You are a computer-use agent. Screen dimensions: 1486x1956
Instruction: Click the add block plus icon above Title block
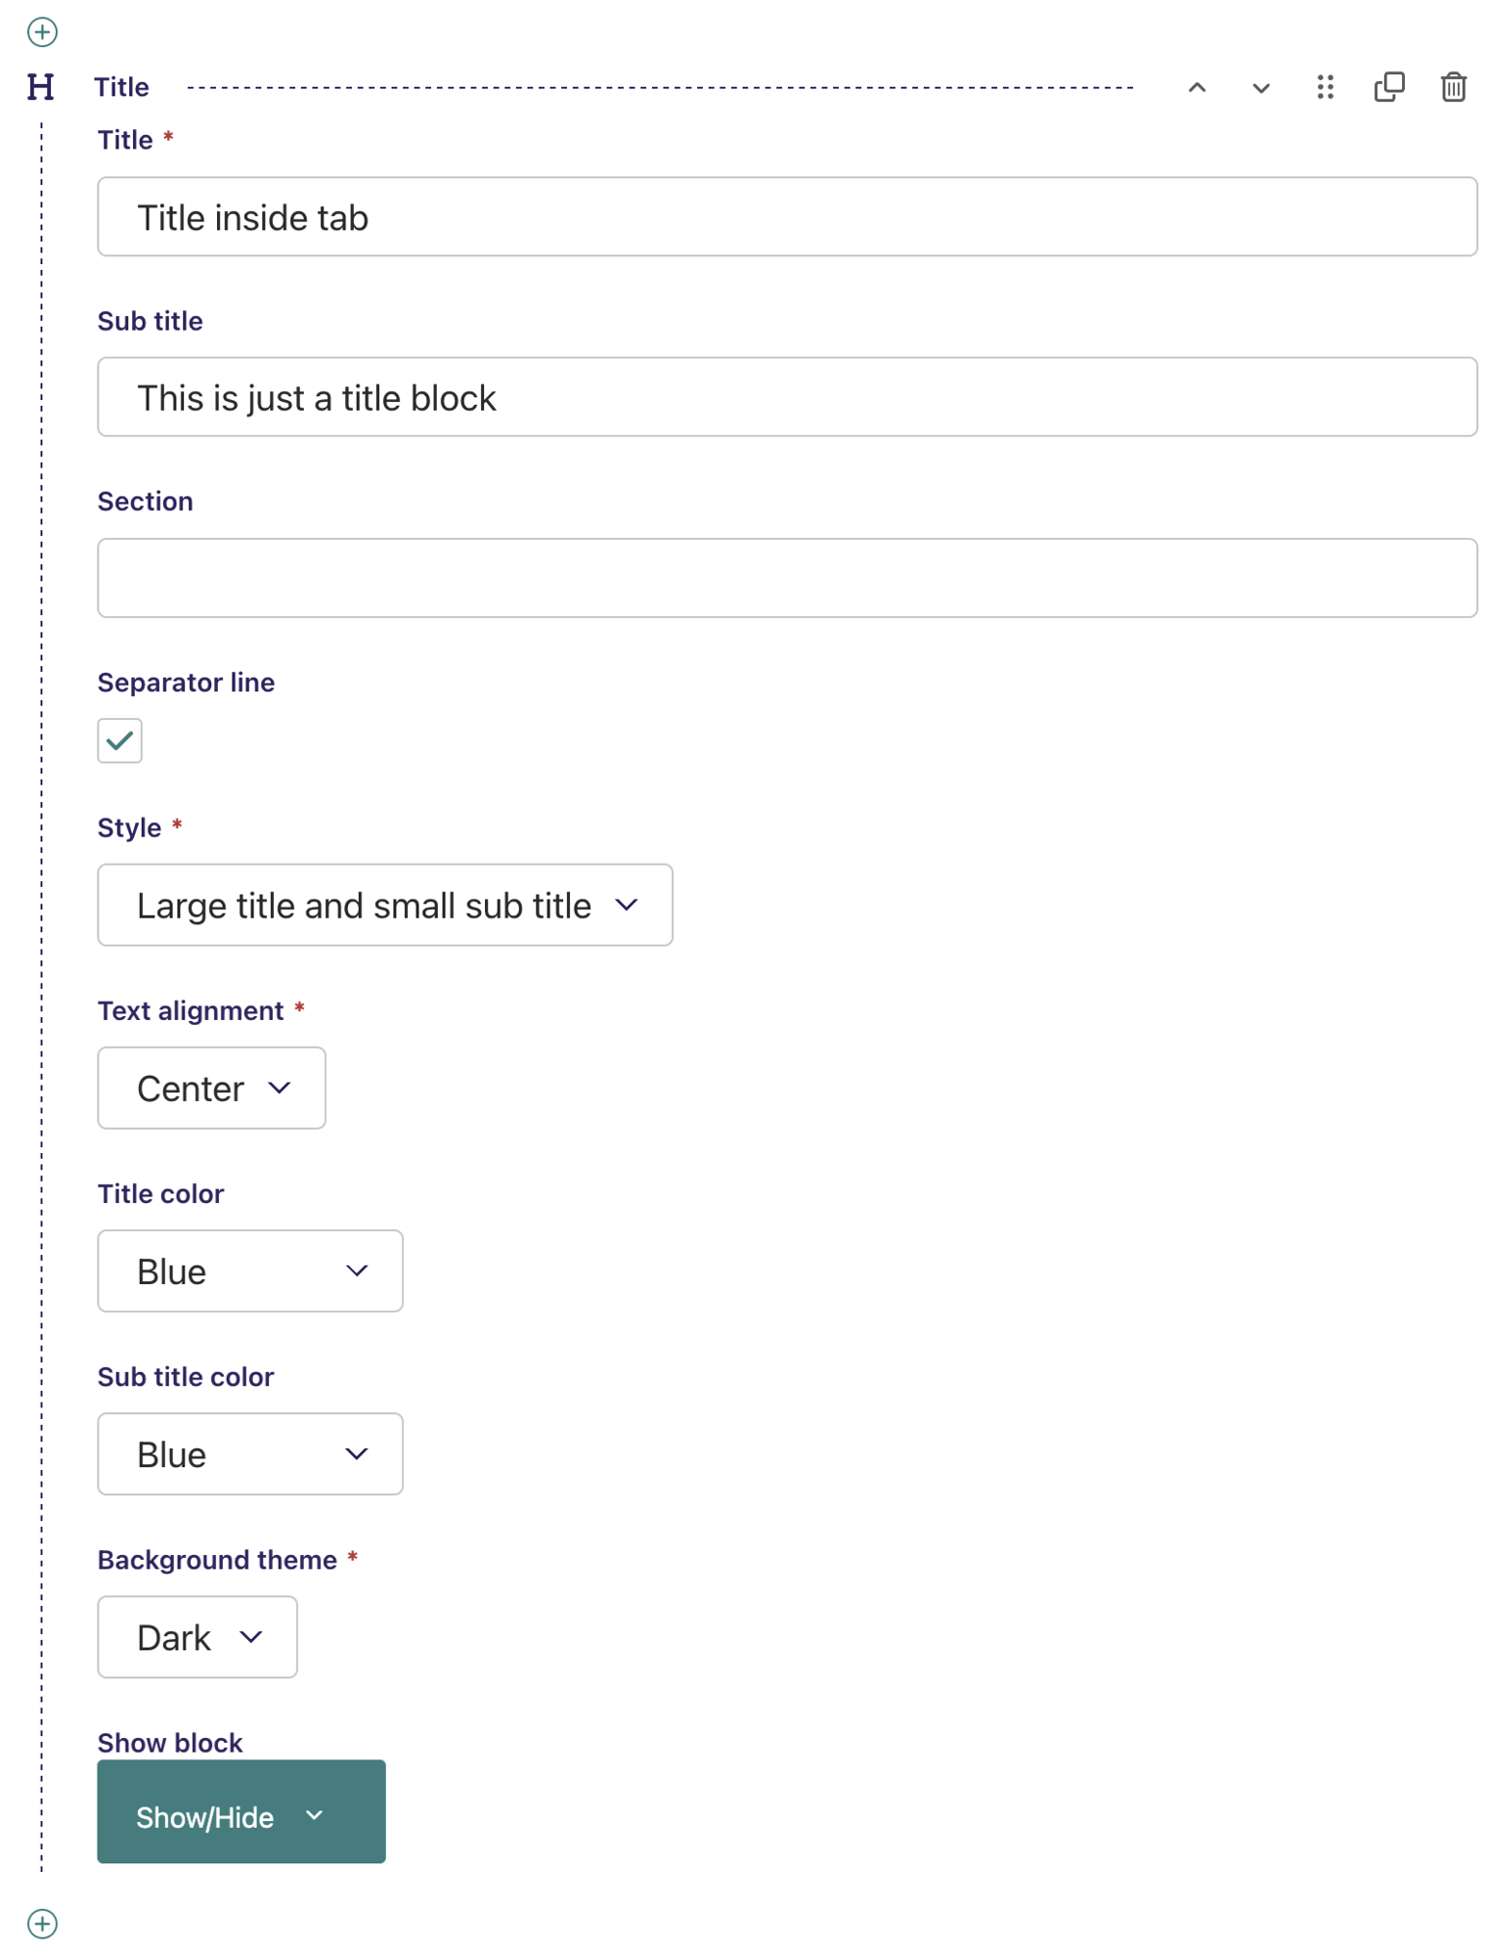tap(42, 32)
